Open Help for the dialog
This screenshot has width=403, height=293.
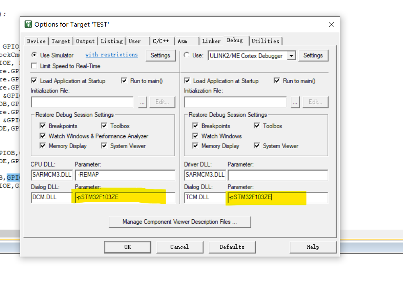point(313,247)
